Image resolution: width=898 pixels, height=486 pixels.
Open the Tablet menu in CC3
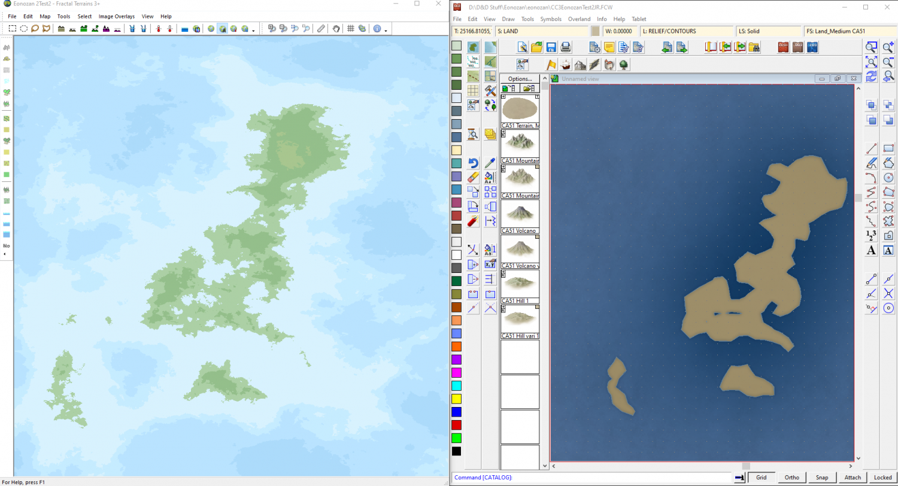click(x=639, y=19)
